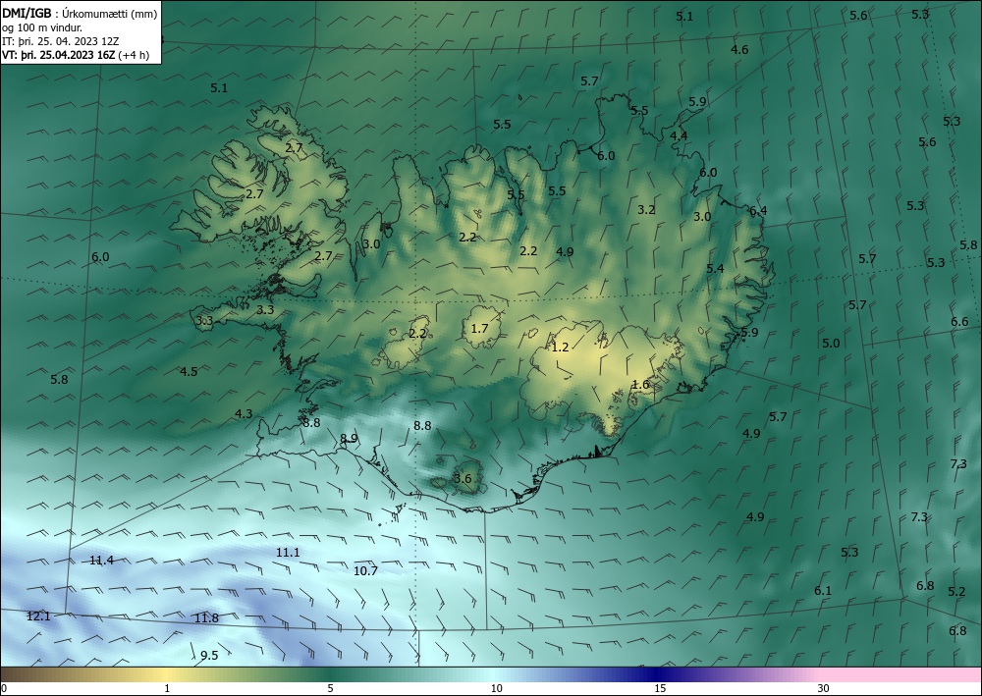Click the 6.6 value on the map
The image size is (982, 696).
click(960, 322)
